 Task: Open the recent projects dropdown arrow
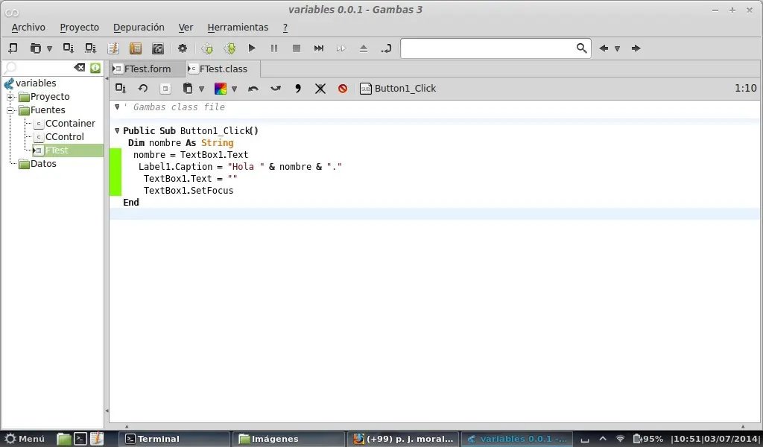[x=49, y=48]
